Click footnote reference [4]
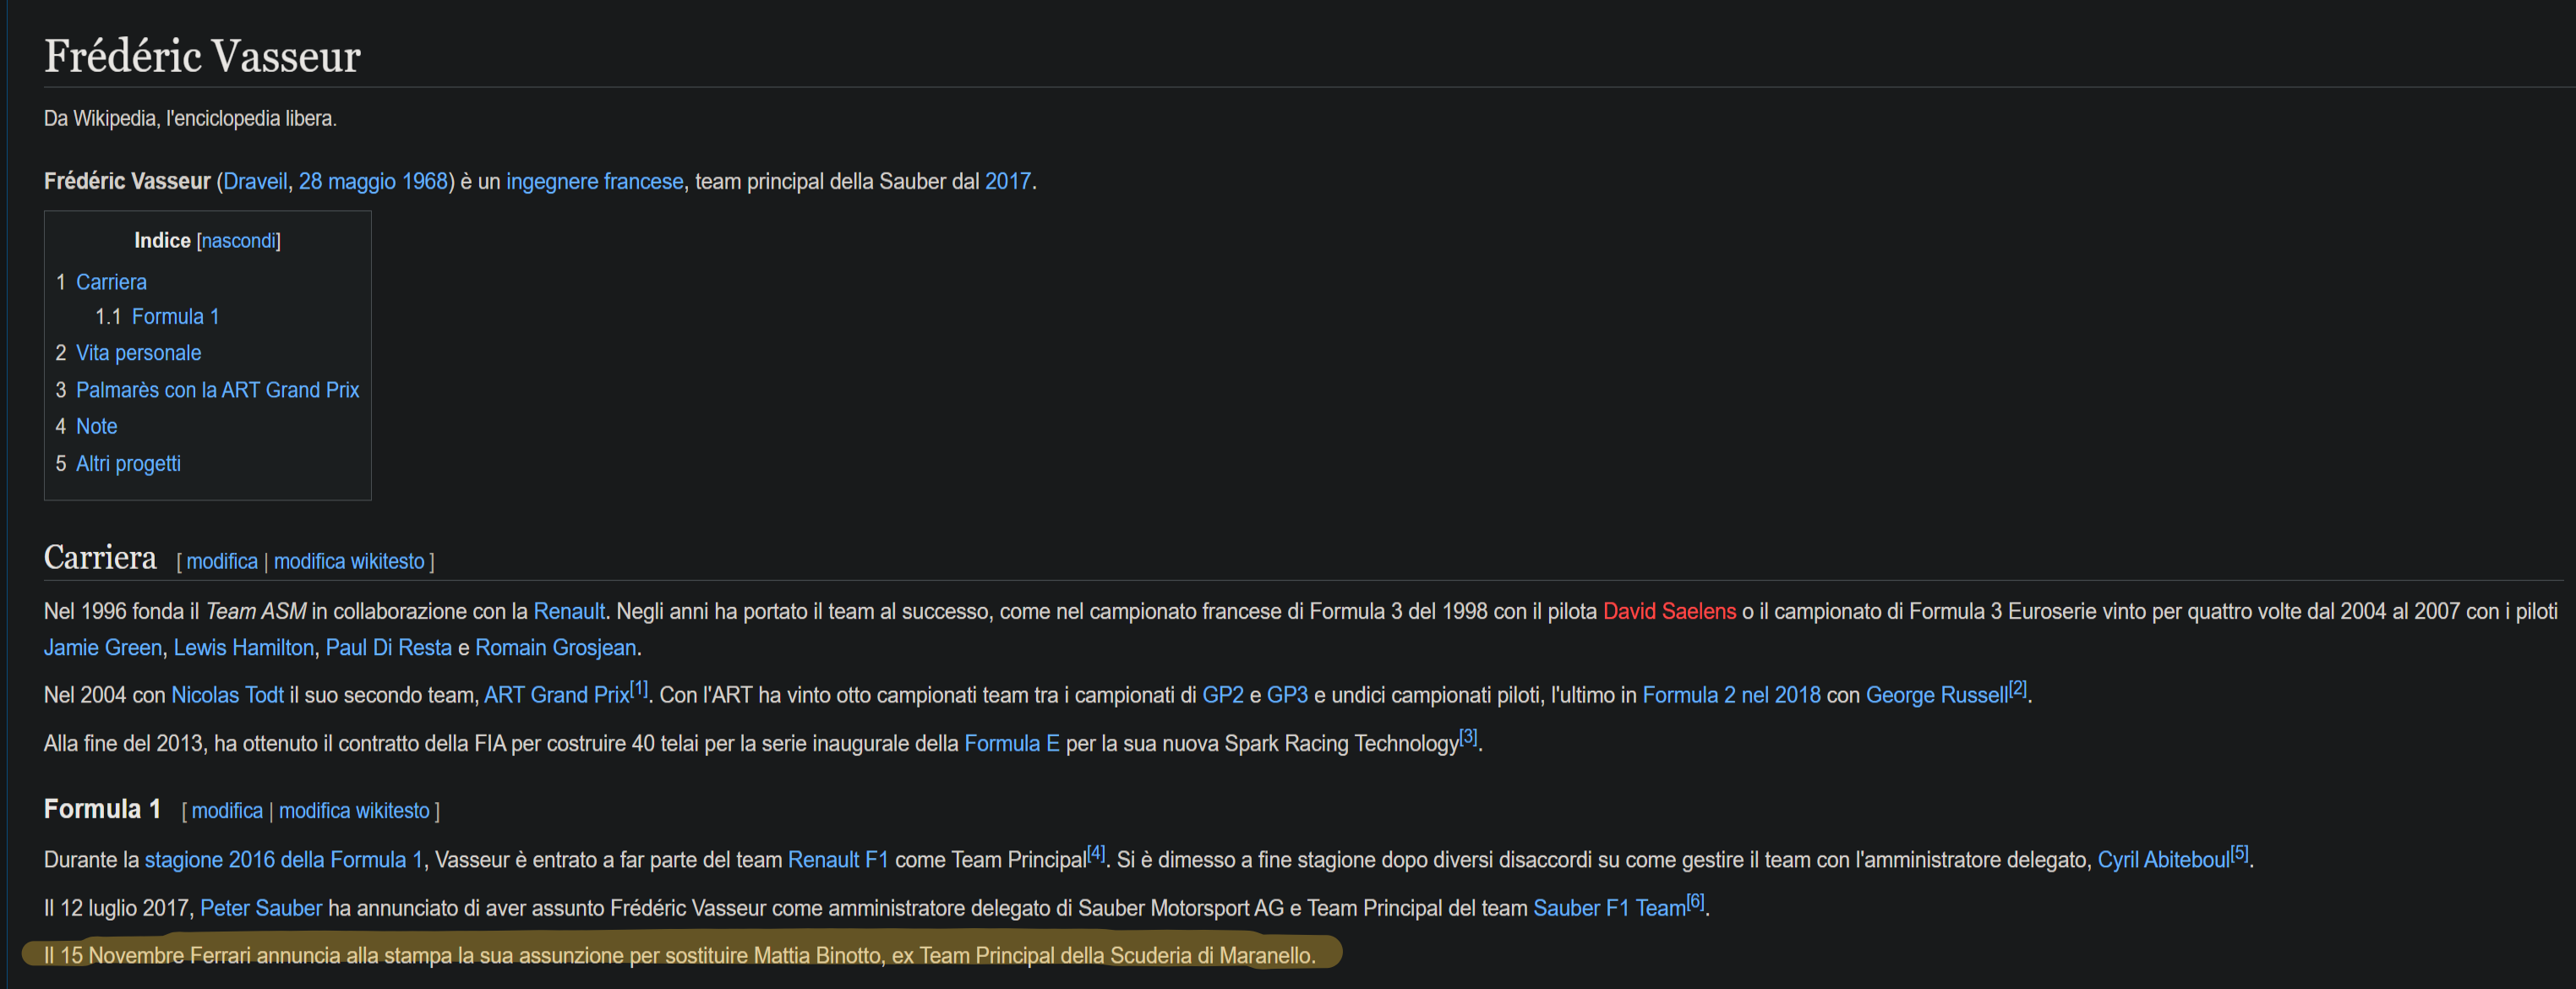2576x989 pixels. coord(1096,853)
